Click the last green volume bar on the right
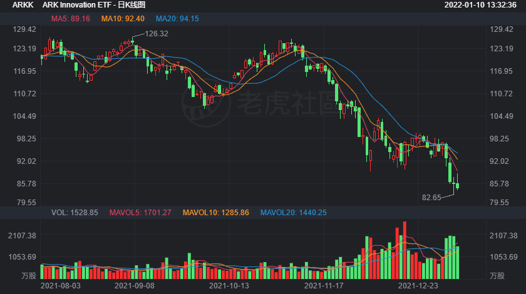The image size is (526, 294). click(458, 263)
